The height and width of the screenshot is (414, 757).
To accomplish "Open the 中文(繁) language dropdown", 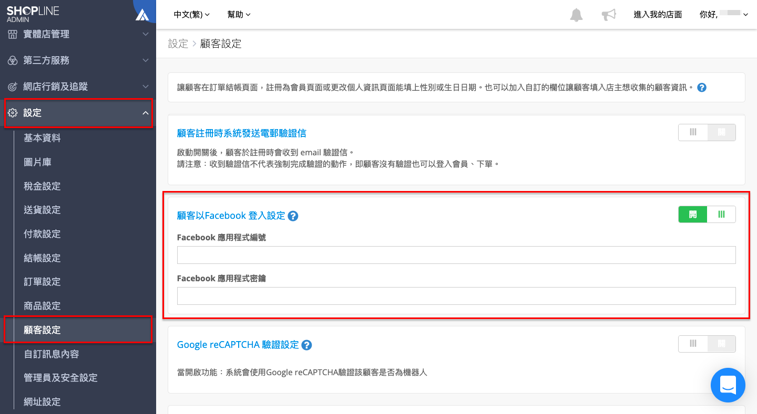I will (192, 15).
